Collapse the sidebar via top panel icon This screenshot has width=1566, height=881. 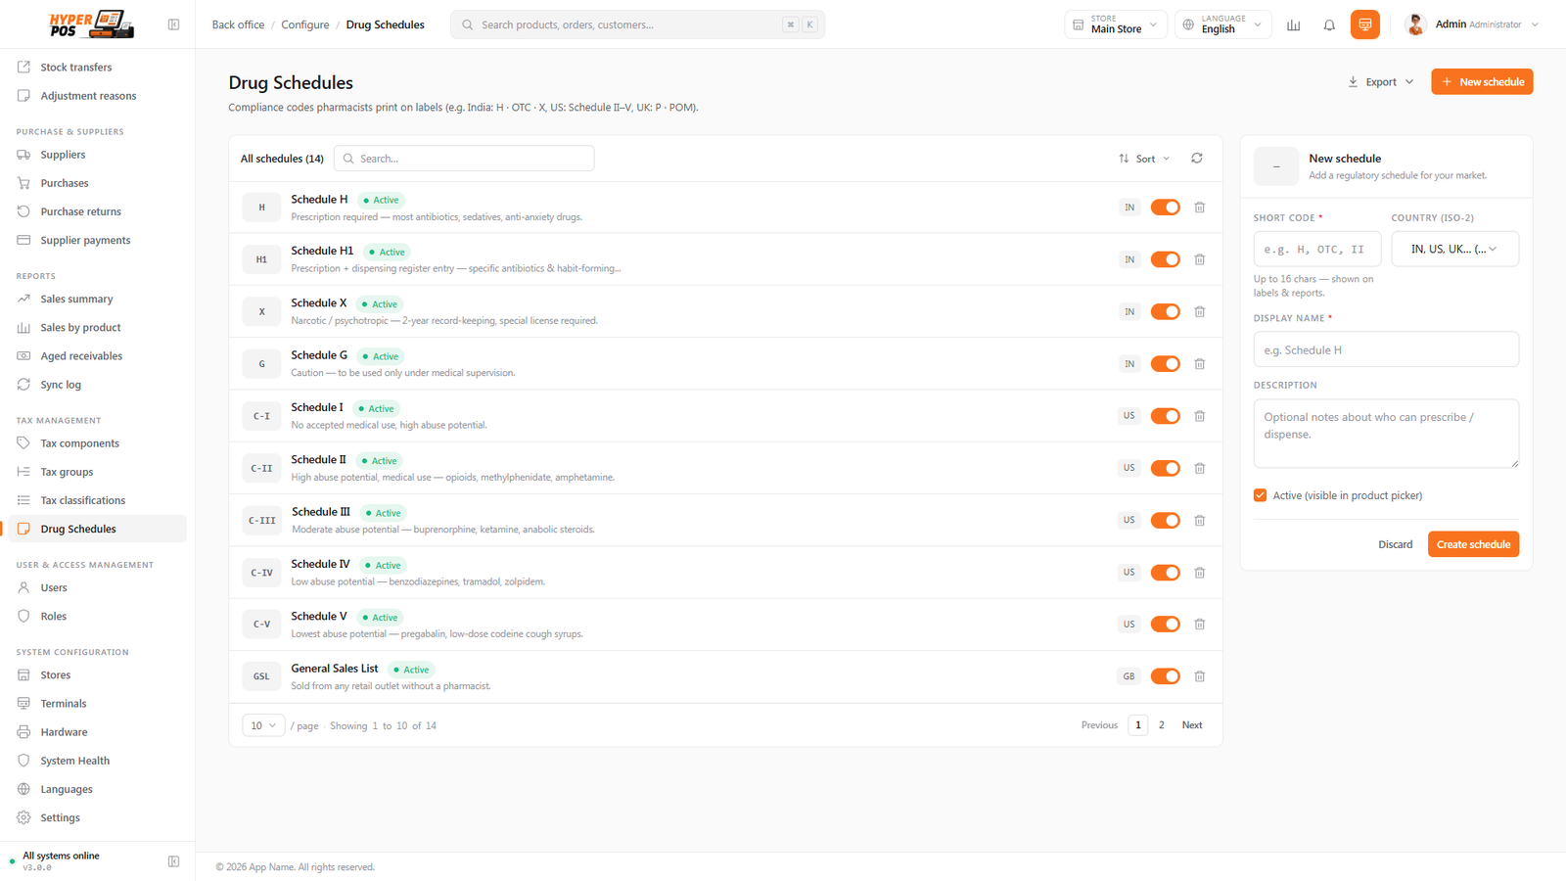[173, 24]
